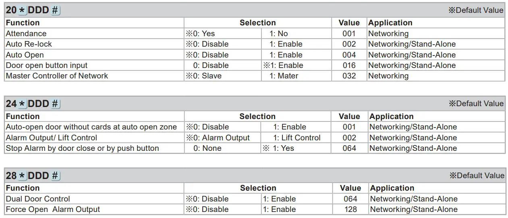508x218 pixels.
Task: Click "1: Mater" in Master Controller row
Action: [284, 76]
